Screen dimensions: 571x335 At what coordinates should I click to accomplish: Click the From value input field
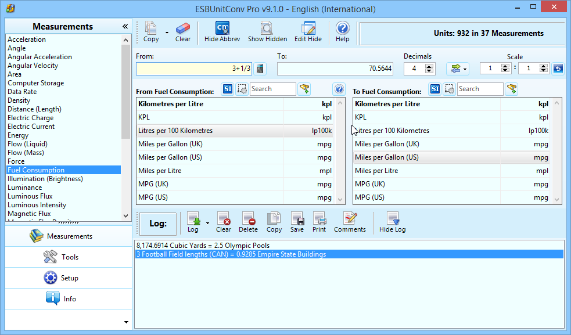tap(194, 69)
